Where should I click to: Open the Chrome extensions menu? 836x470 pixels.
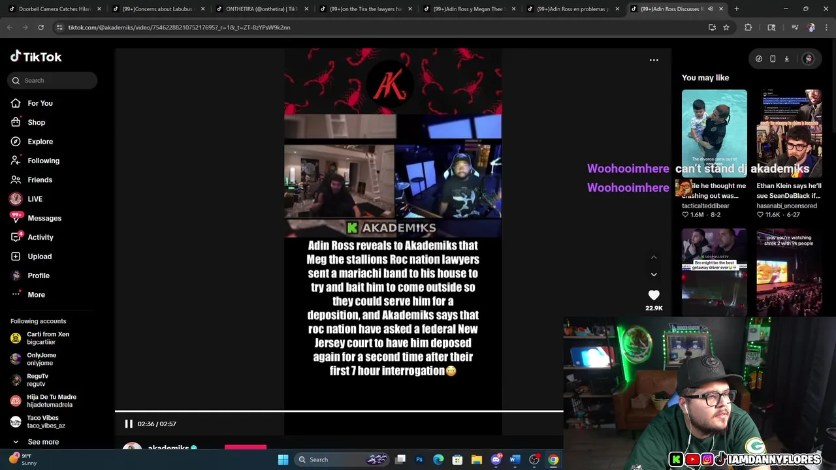(748, 27)
